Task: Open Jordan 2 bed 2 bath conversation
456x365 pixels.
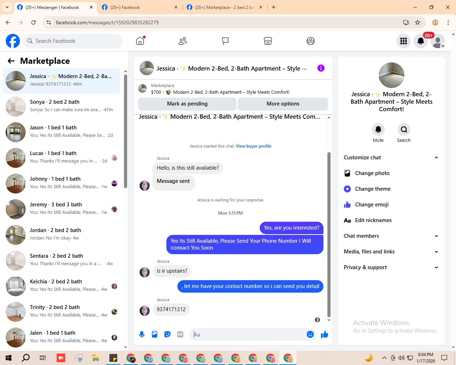Action: 61,235
